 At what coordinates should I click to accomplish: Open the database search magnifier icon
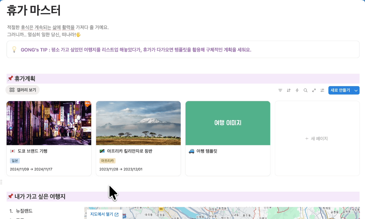pyautogui.click(x=306, y=90)
